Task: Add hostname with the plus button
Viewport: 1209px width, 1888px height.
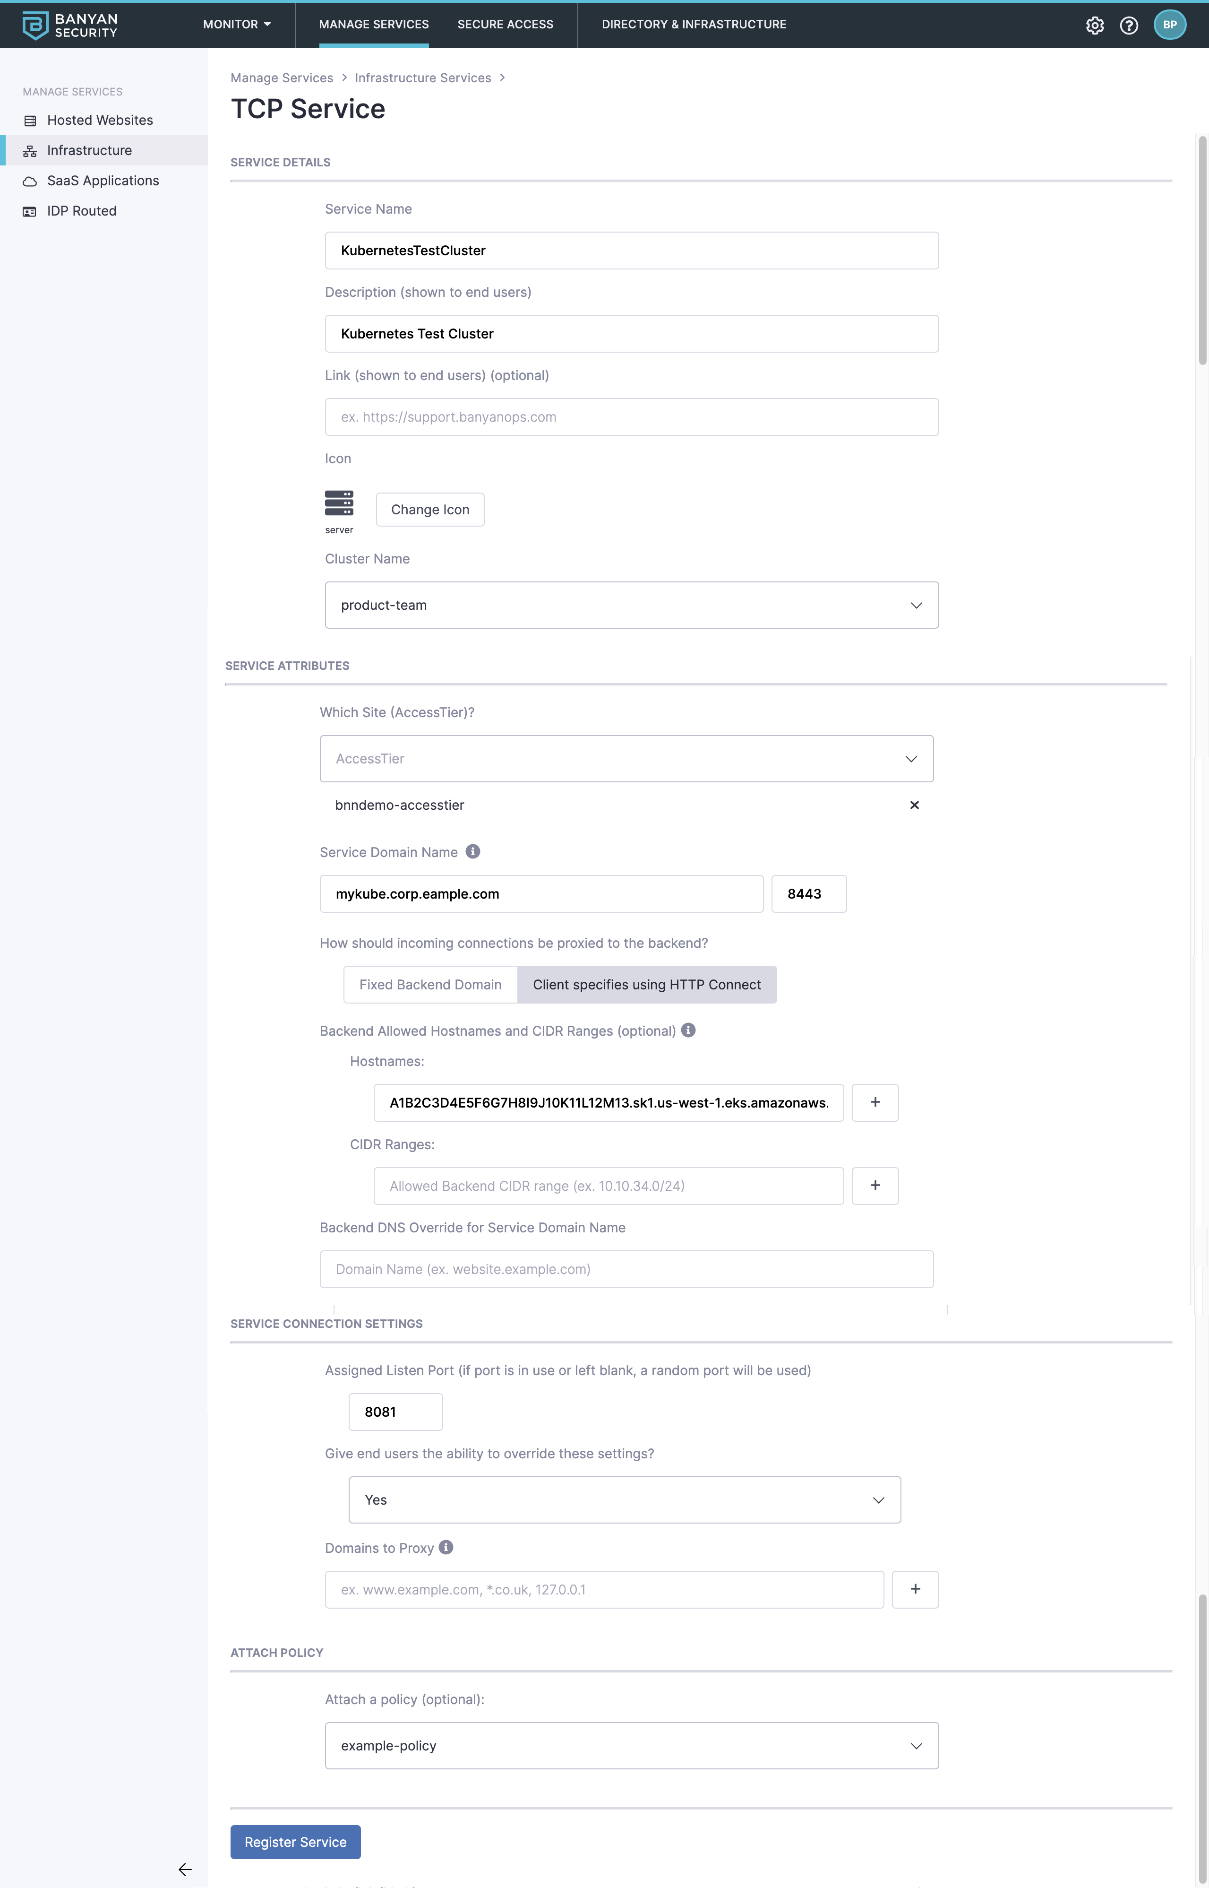Action: [875, 1103]
